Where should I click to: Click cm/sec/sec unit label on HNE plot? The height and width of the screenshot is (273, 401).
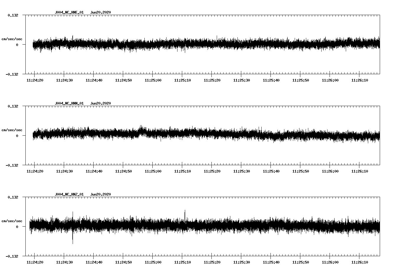(12, 39)
